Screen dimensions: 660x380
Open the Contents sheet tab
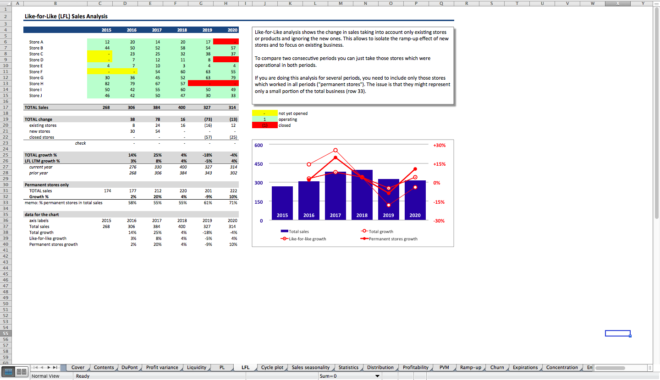[104, 368]
